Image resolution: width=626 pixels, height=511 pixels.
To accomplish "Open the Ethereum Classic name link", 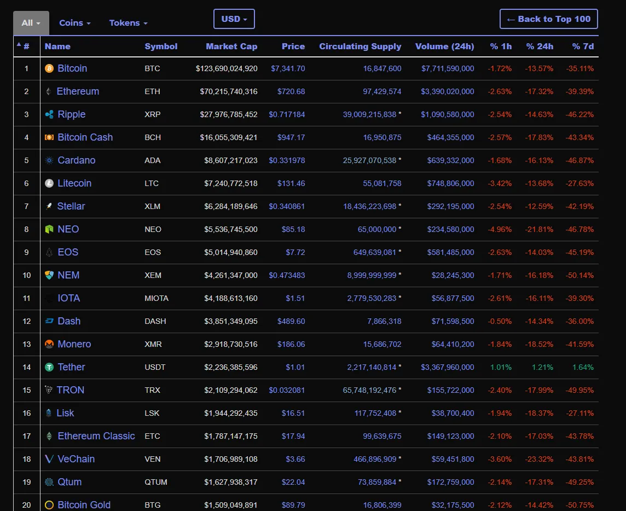I will [x=96, y=436].
